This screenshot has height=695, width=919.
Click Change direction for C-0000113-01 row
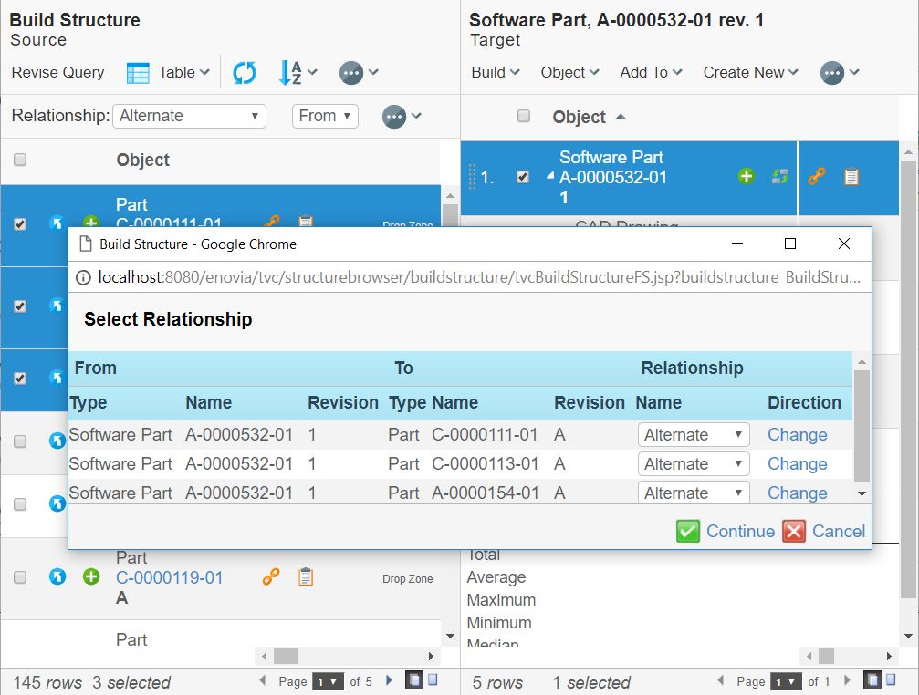(797, 464)
